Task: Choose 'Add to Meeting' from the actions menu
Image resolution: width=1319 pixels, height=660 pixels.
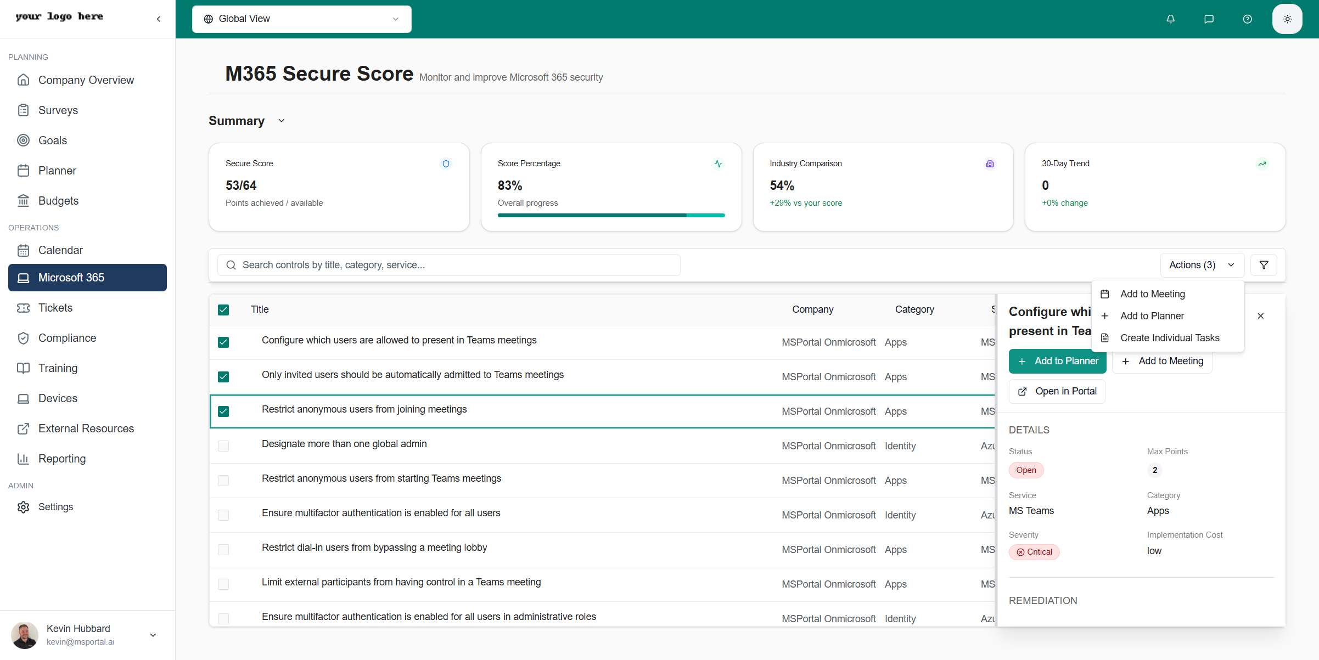Action: (x=1152, y=294)
